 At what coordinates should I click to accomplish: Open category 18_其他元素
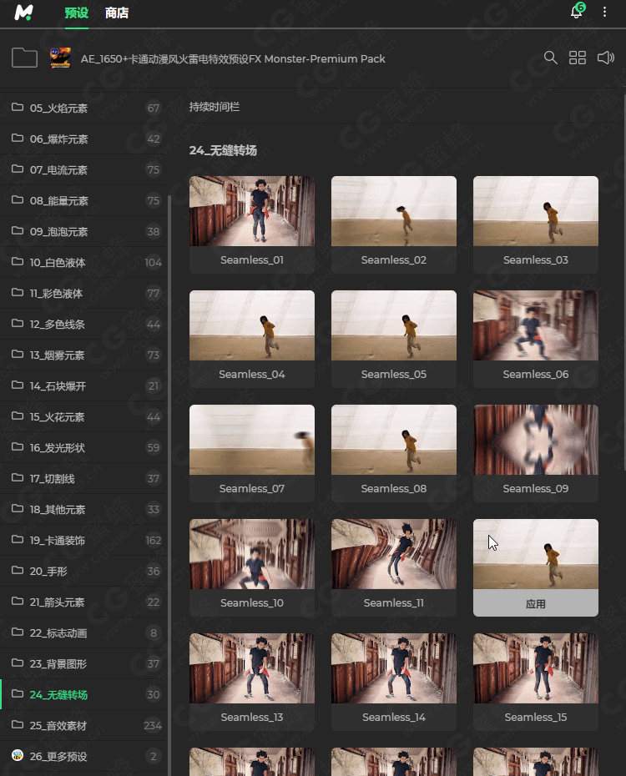pyautogui.click(x=83, y=509)
